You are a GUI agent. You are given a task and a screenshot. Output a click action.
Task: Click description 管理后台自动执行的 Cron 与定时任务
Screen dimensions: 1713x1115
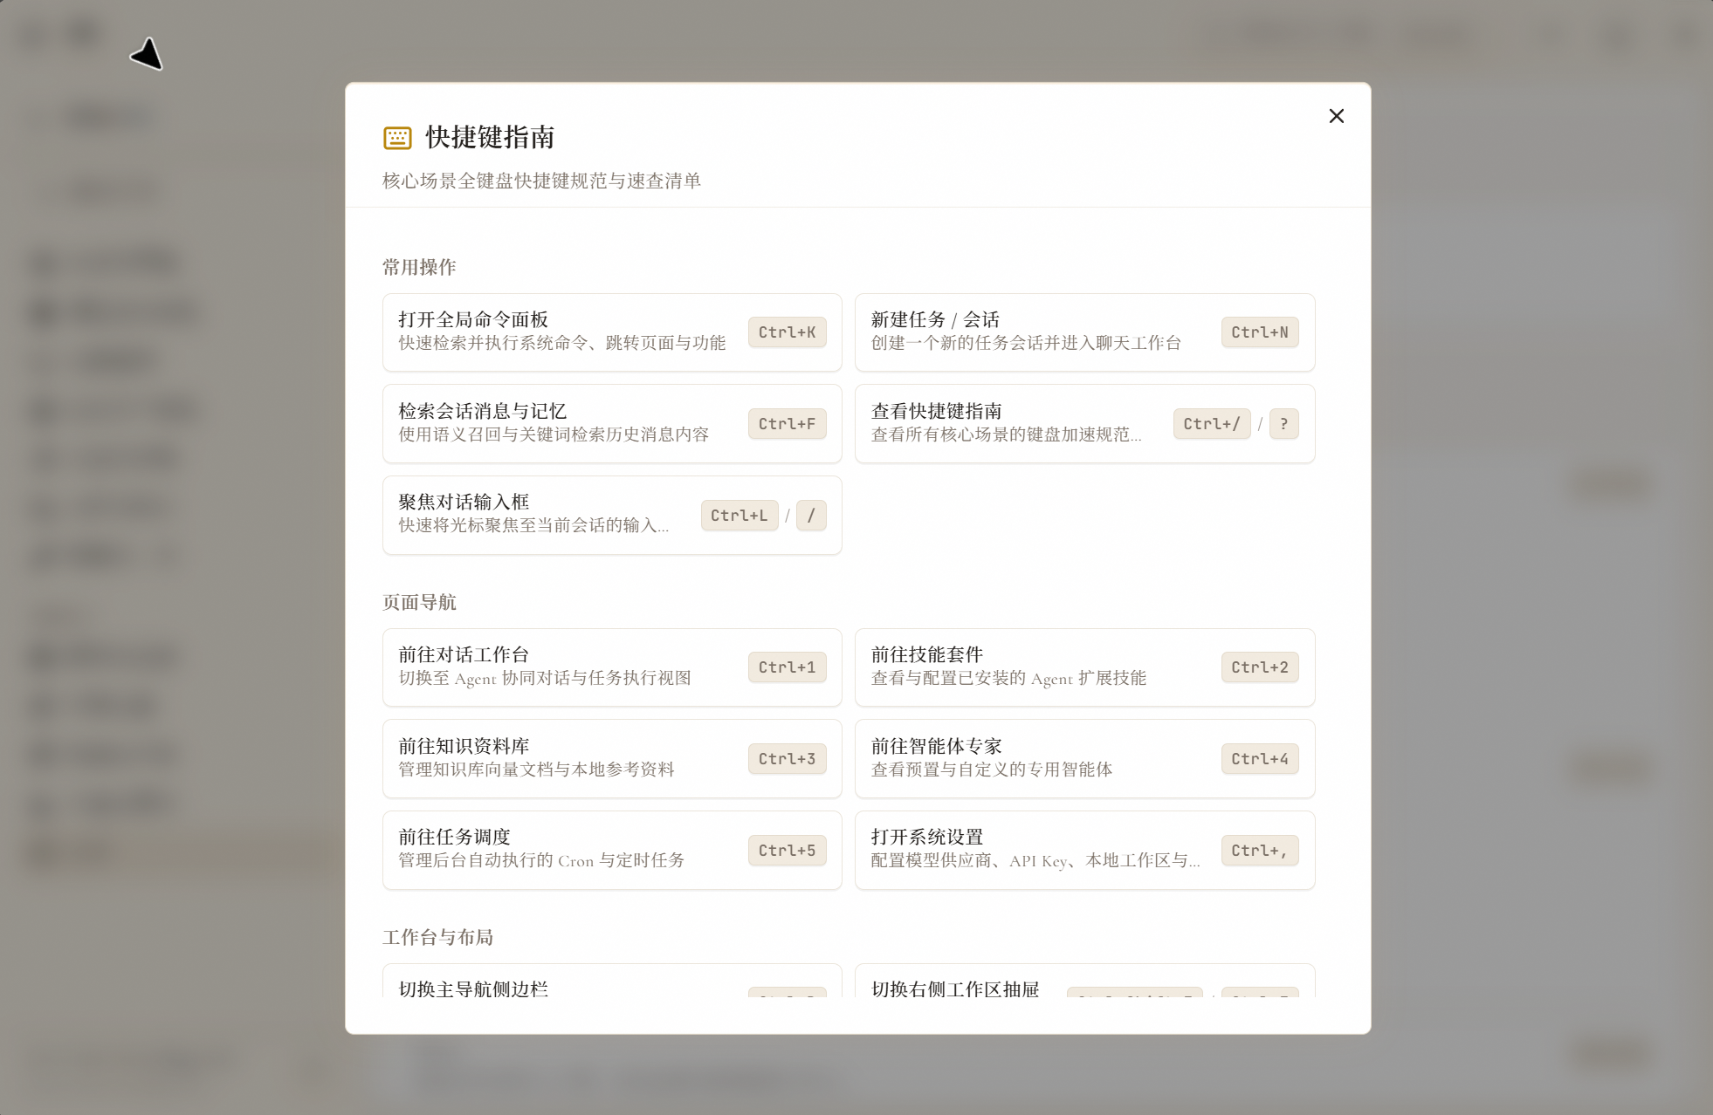point(541,860)
